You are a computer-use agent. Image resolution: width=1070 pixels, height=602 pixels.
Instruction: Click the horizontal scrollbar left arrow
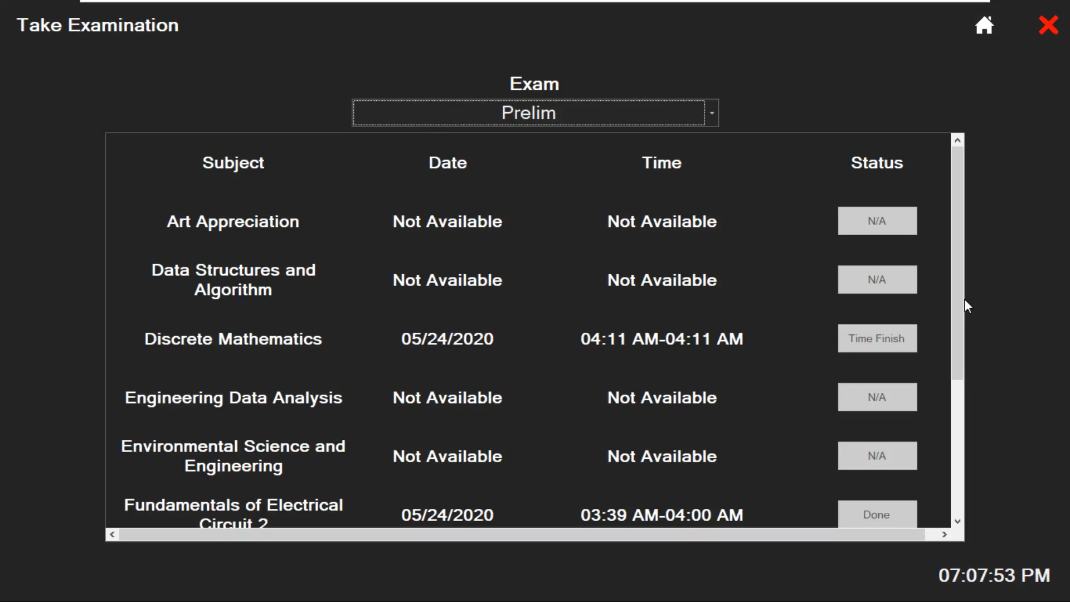[x=112, y=535]
